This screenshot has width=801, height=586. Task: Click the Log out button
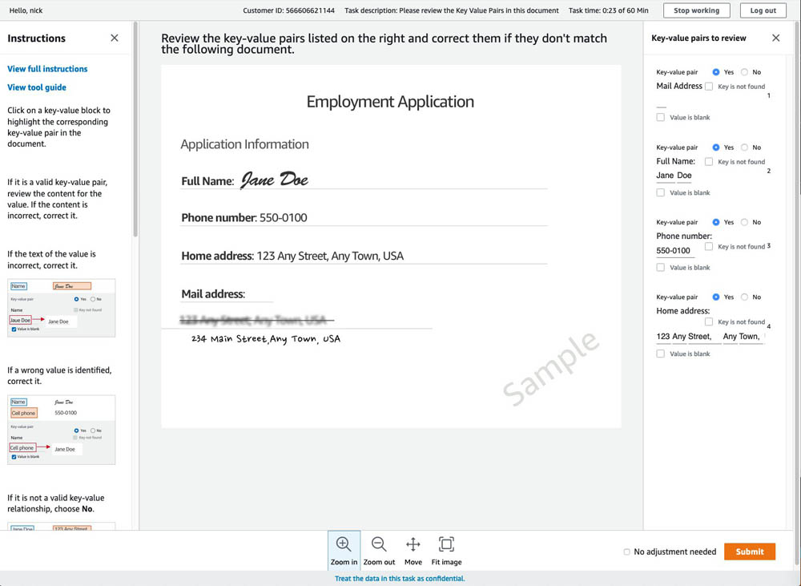click(x=763, y=10)
